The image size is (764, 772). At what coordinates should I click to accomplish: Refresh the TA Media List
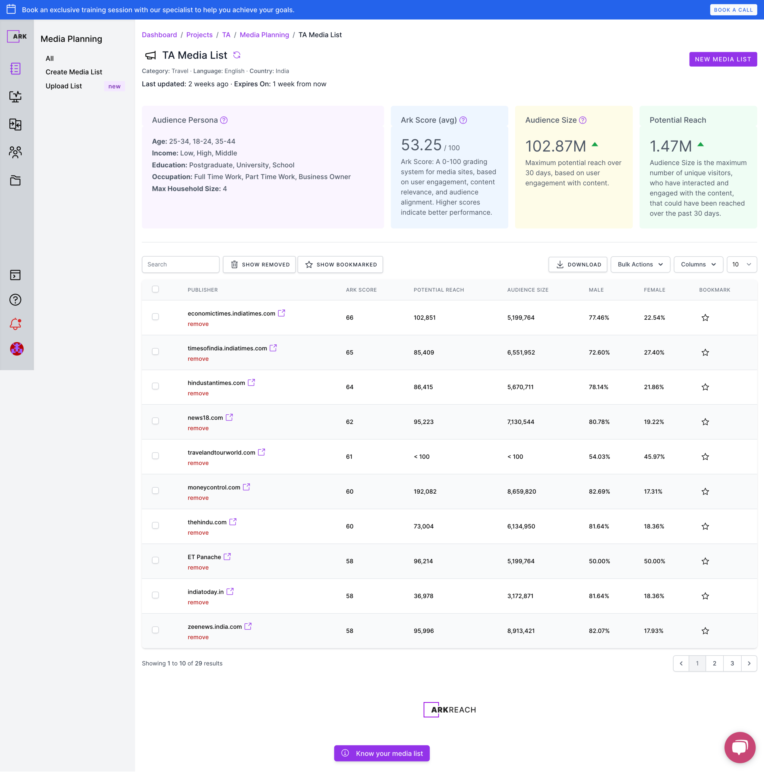237,55
